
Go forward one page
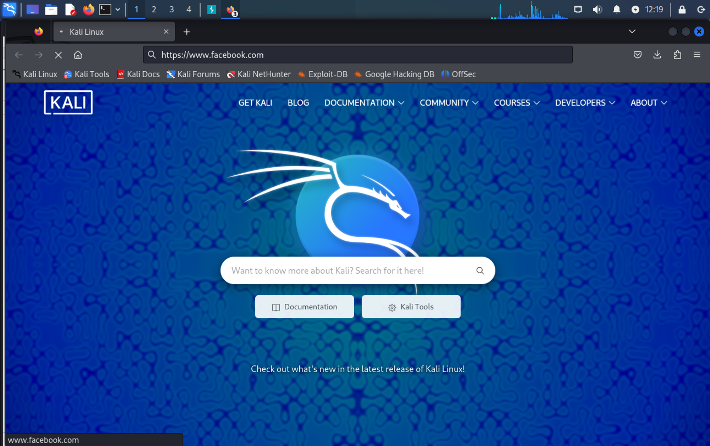pos(39,55)
